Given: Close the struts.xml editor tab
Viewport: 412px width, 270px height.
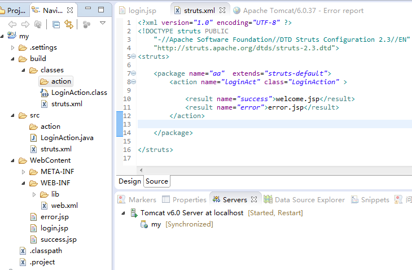Looking at the screenshot, I should 222,10.
